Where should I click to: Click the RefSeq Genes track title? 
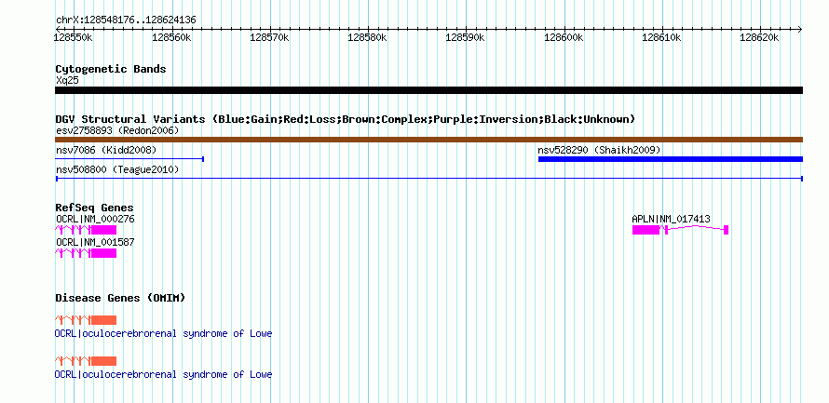pyautogui.click(x=95, y=208)
